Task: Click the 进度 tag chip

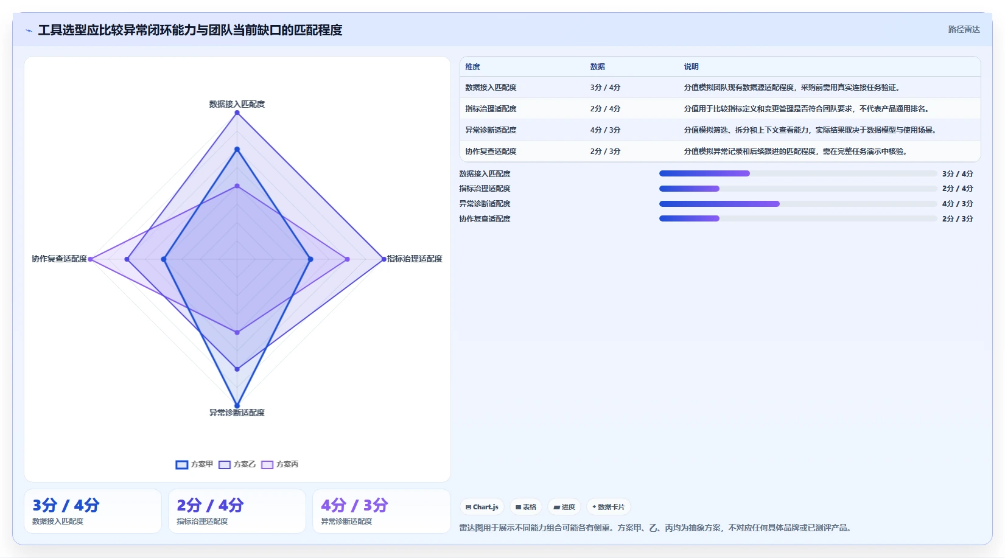Action: (x=564, y=507)
